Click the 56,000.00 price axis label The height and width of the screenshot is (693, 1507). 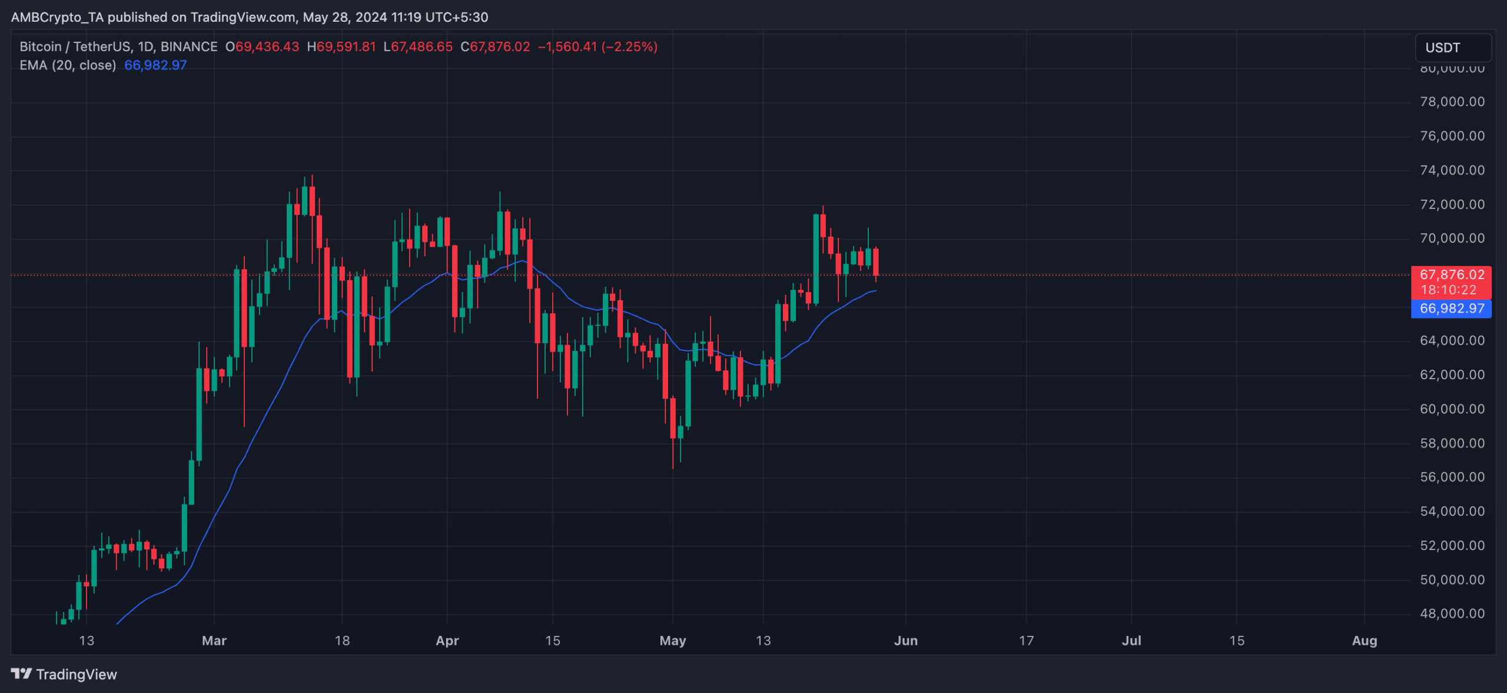pyautogui.click(x=1452, y=477)
